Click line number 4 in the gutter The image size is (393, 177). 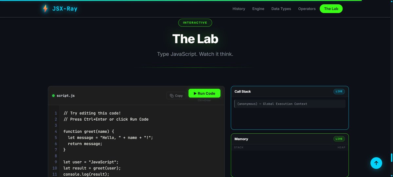(x=56, y=131)
